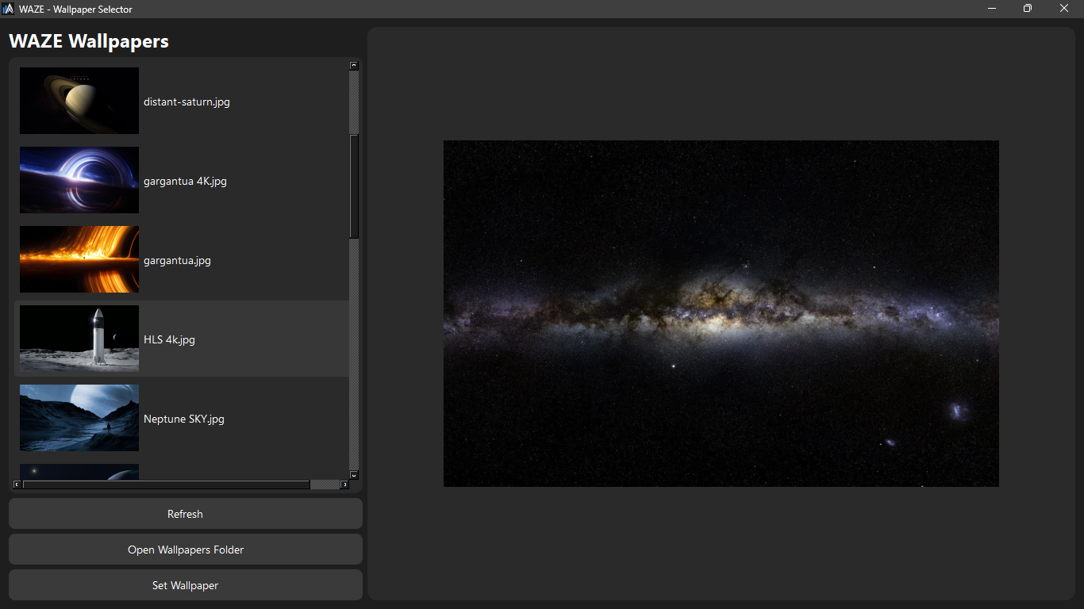This screenshot has height=609, width=1084.
Task: Click the Milky Way preview image
Action: [721, 313]
